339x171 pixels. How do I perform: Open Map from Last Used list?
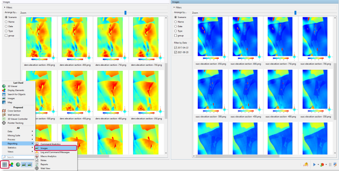18,103
